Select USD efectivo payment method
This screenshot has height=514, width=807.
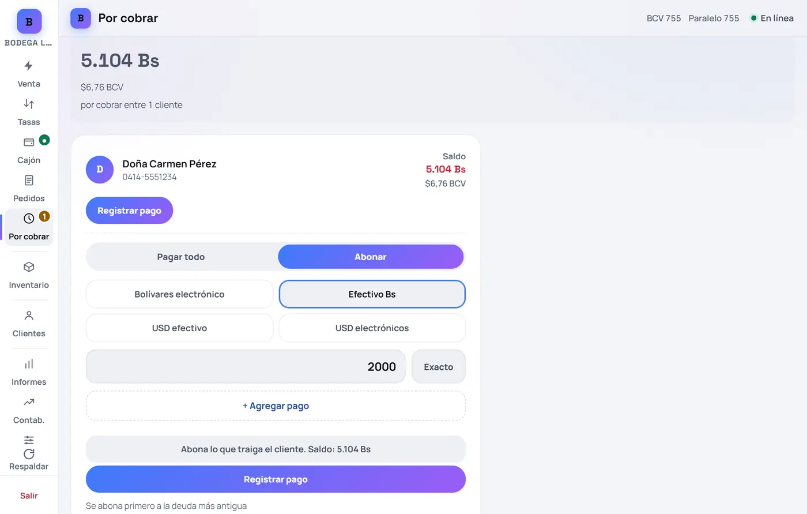pyautogui.click(x=179, y=328)
